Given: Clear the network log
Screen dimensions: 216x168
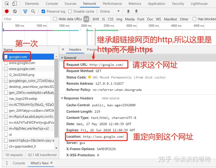Looking at the screenshot, I should pos(15,11).
